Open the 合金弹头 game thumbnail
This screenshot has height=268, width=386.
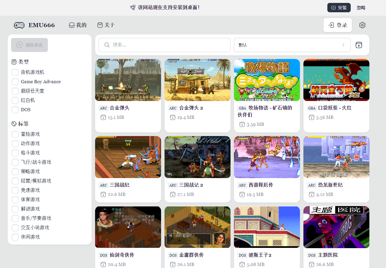(x=128, y=80)
